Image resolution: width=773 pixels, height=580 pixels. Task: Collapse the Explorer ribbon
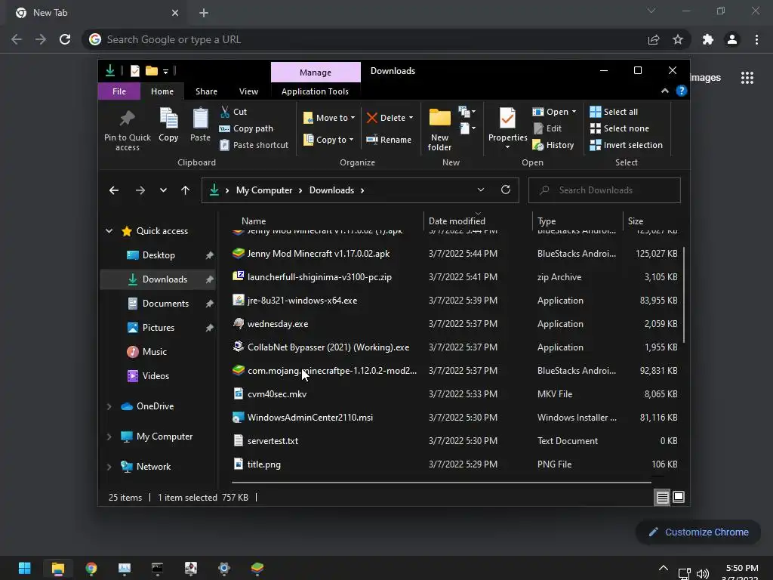tap(664, 91)
